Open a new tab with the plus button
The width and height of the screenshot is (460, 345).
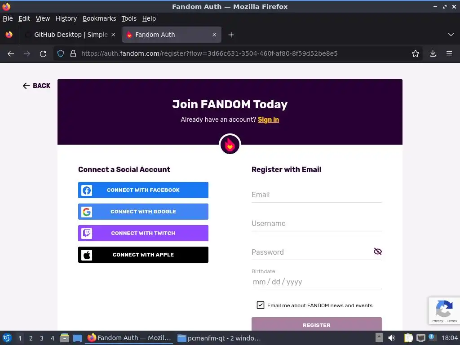pos(231,35)
